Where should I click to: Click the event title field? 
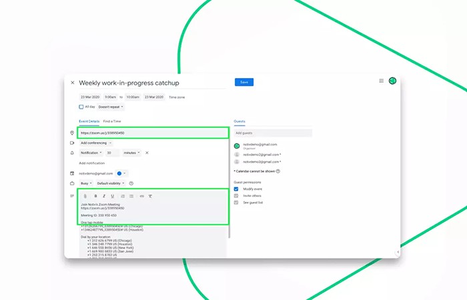[x=152, y=83]
